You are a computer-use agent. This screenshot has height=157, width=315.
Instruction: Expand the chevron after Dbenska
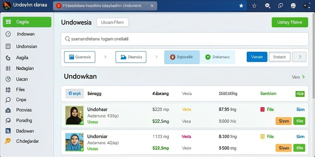point(157,57)
